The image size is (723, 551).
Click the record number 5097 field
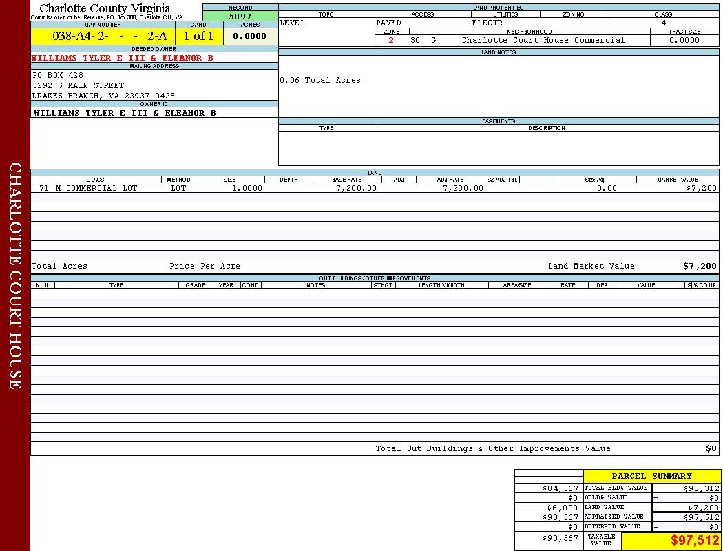(240, 16)
